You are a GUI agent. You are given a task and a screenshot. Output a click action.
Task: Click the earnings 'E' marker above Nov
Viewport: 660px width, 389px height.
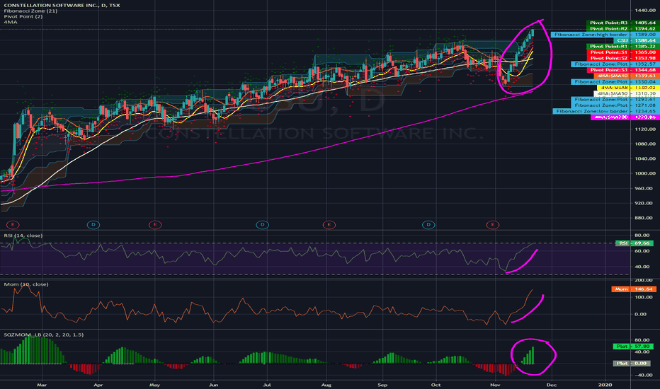click(492, 225)
